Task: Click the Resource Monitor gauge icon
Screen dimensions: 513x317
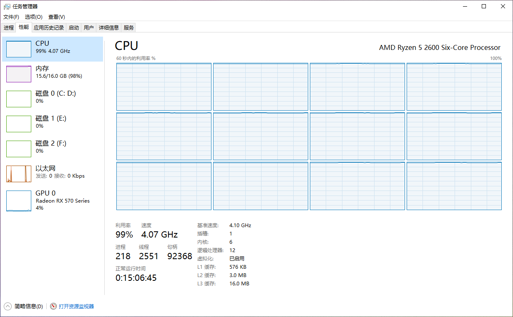Action: [x=53, y=306]
